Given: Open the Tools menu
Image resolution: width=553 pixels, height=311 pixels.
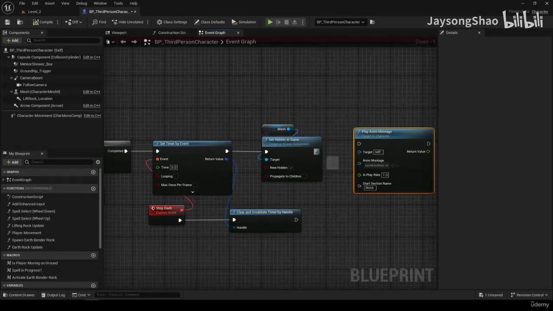Looking at the screenshot, I should (118, 3).
